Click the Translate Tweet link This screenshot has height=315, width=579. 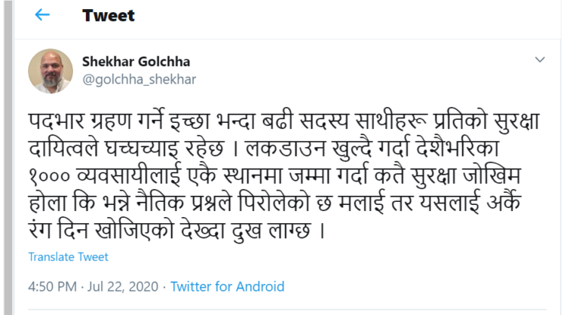69,257
